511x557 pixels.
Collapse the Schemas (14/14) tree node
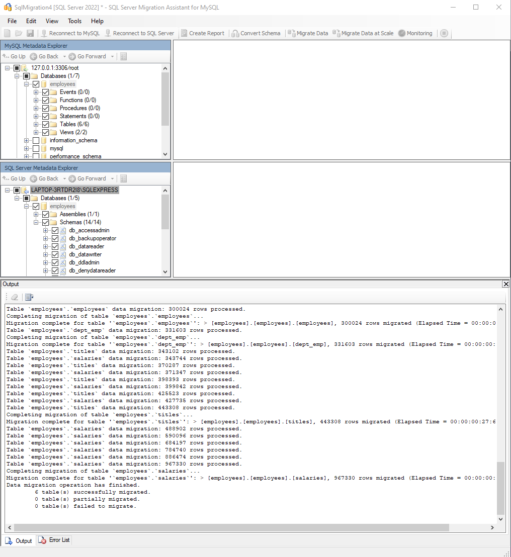pos(36,222)
